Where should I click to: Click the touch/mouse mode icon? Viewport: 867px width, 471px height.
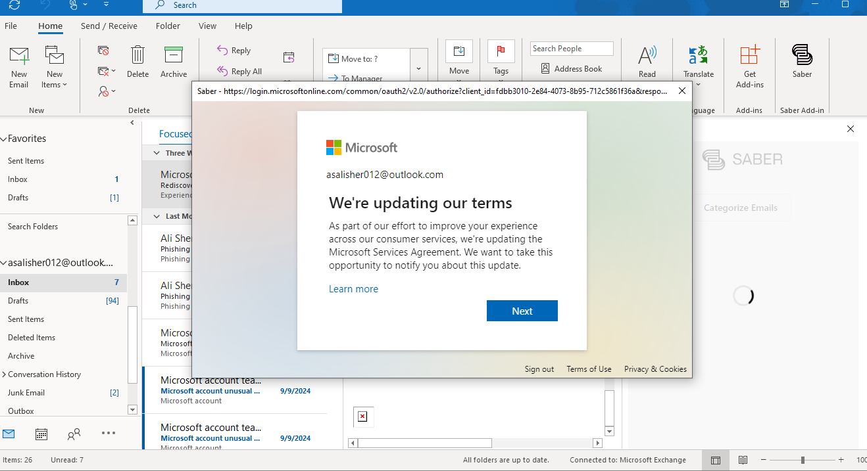pos(74,5)
